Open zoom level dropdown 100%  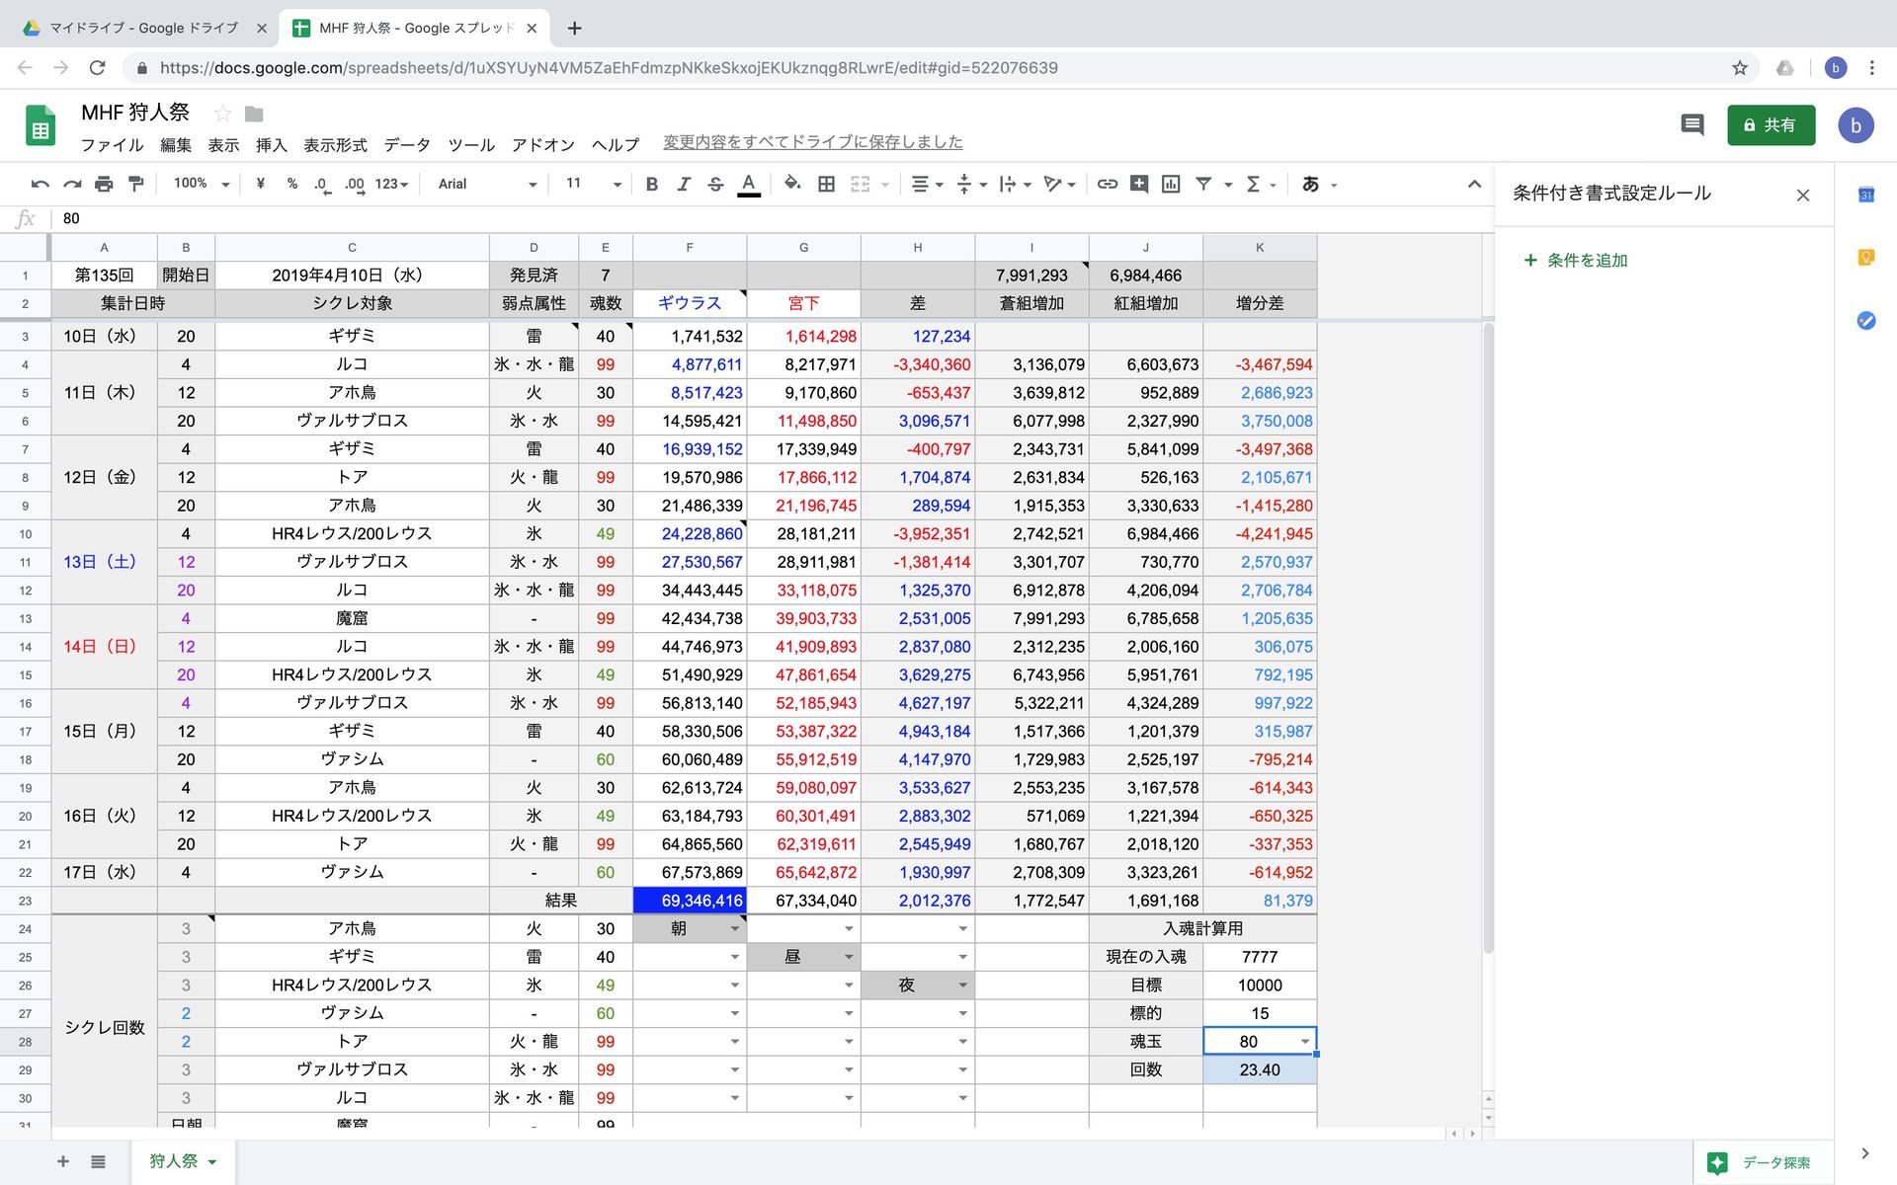click(x=202, y=184)
